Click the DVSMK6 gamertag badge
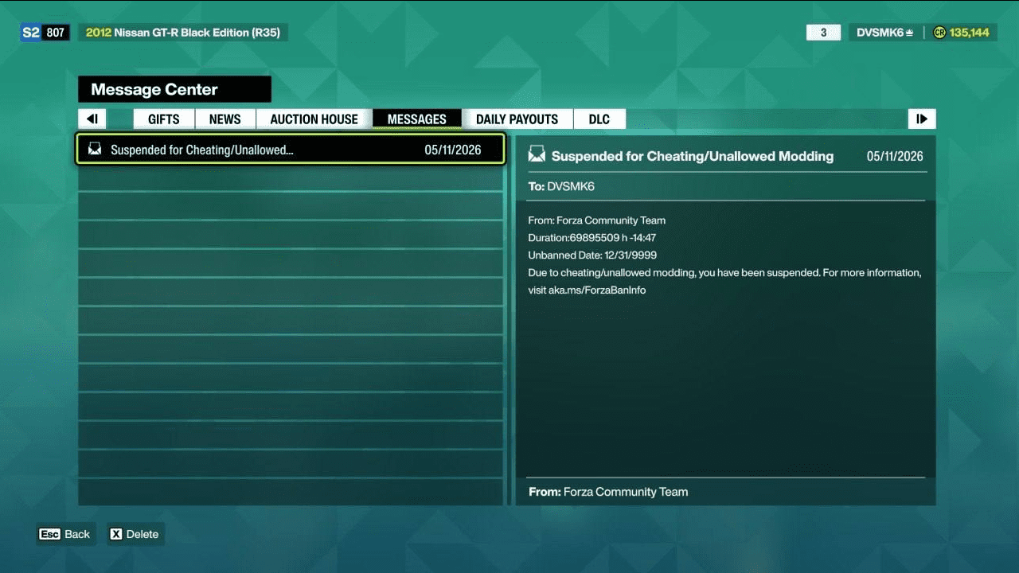Image resolution: width=1019 pixels, height=573 pixels. [x=885, y=33]
